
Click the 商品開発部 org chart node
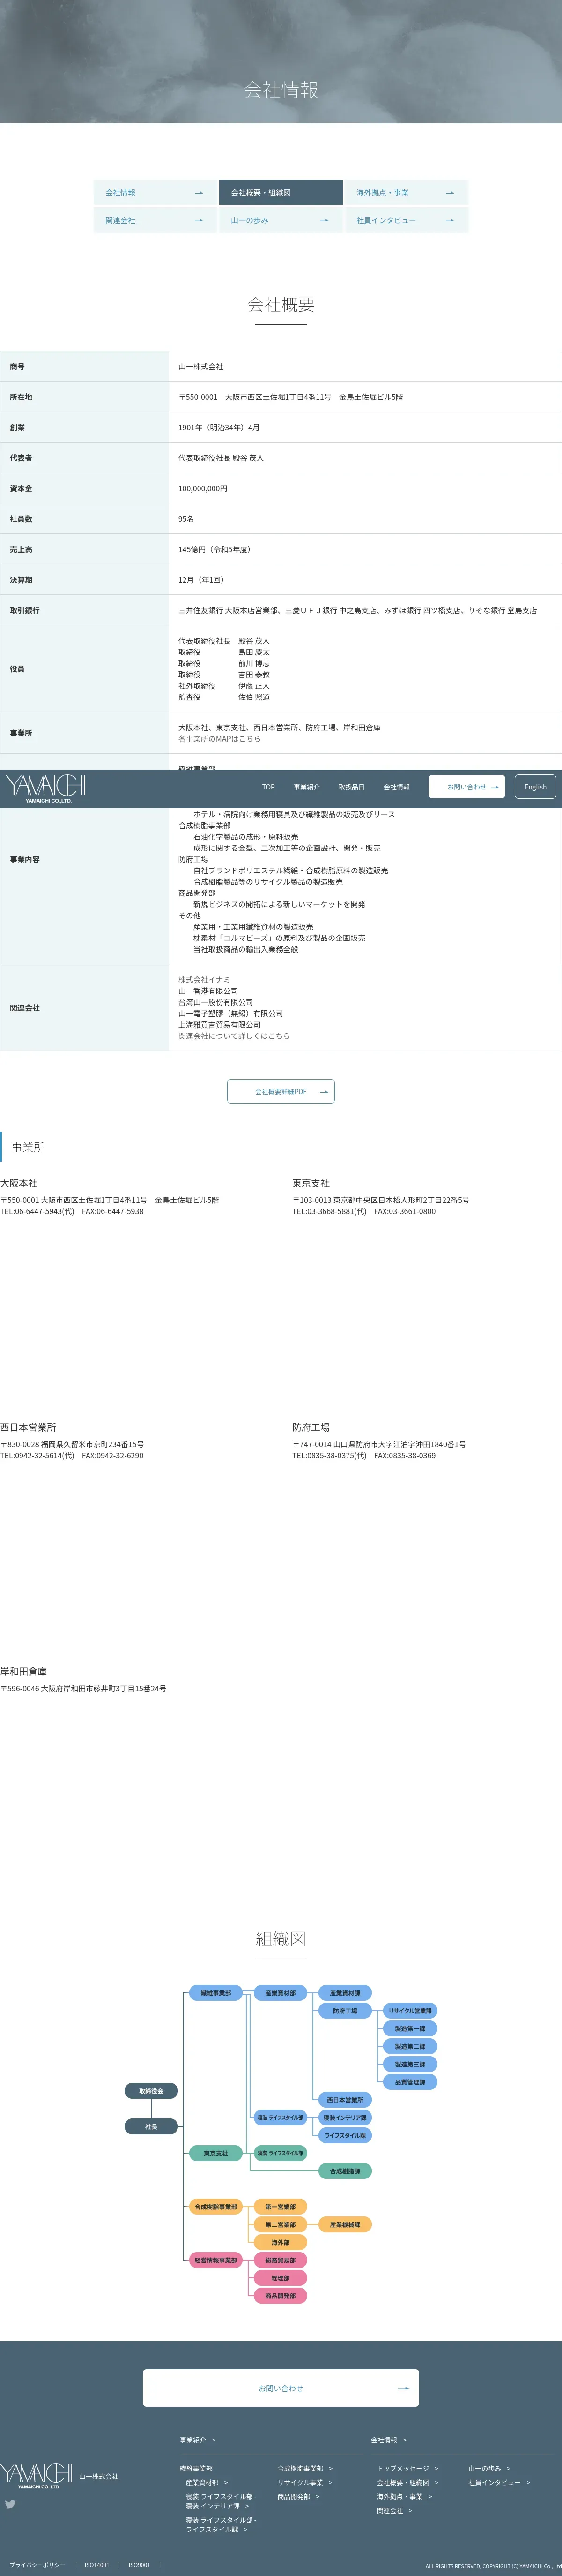[281, 2296]
